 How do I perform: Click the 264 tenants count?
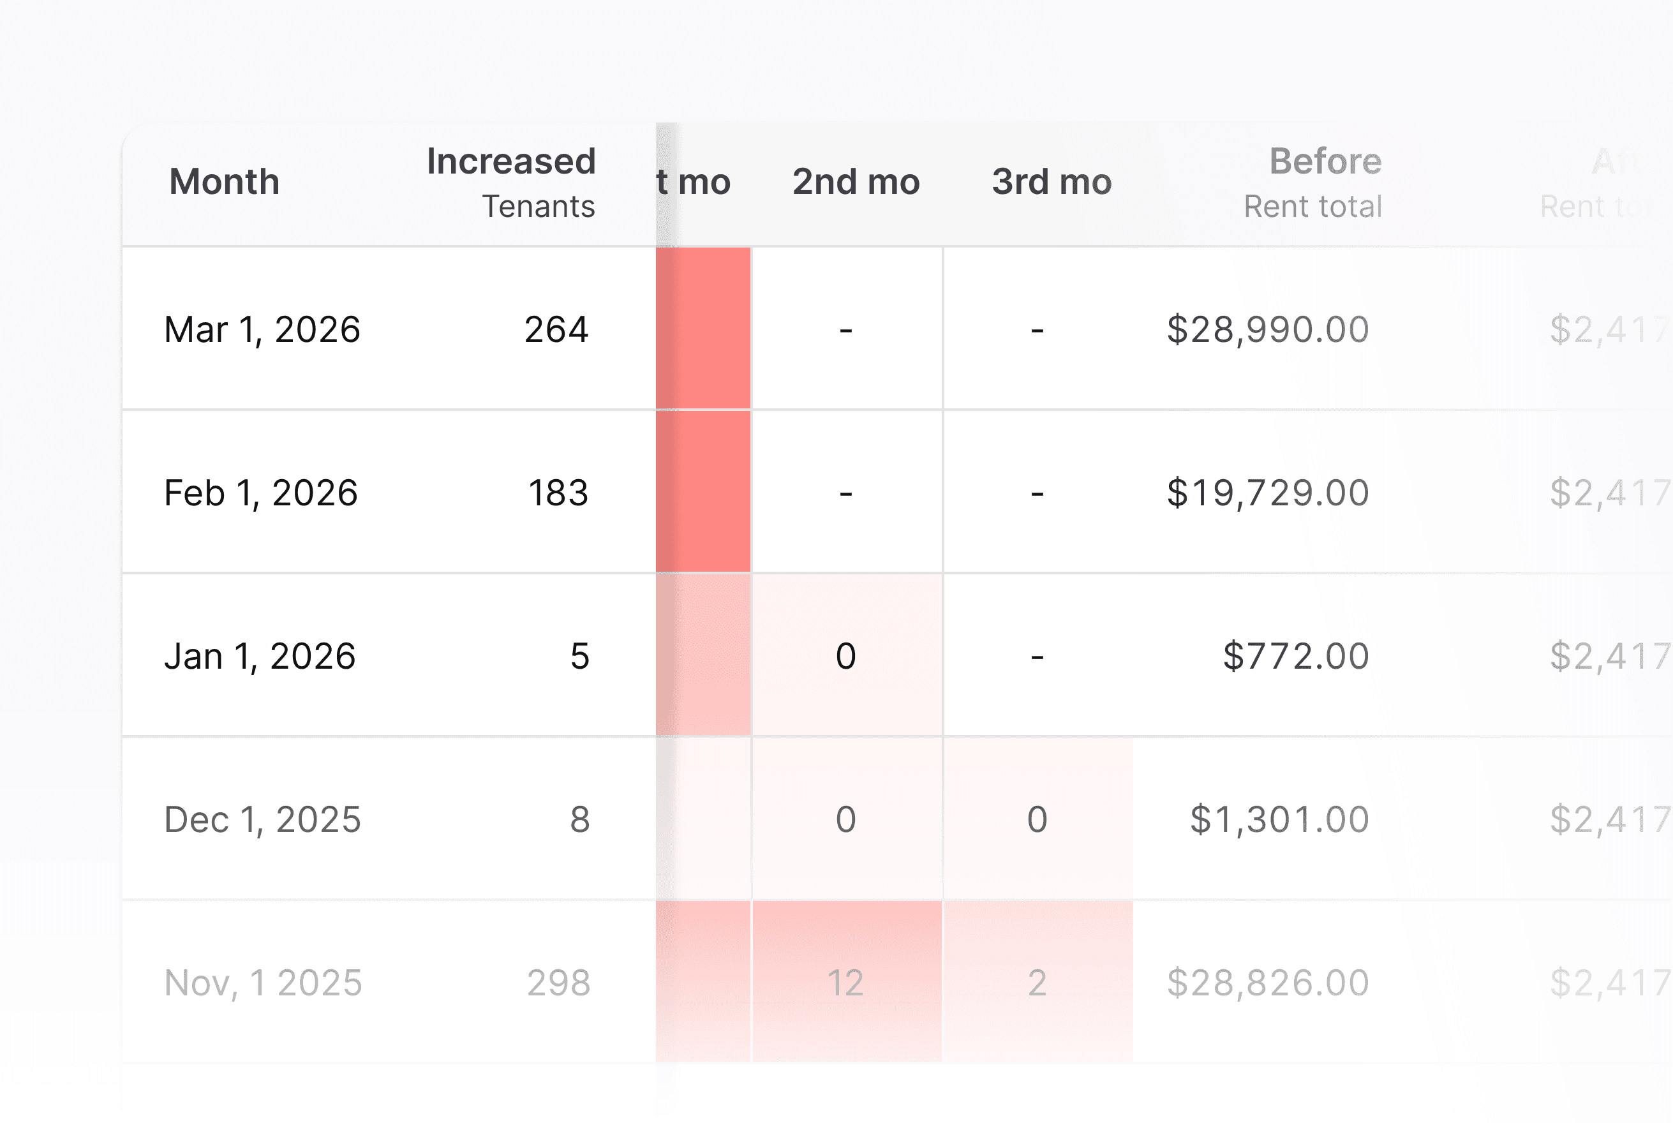click(x=556, y=329)
